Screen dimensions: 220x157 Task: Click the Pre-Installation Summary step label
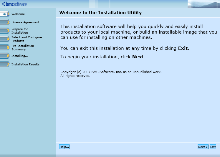click(23, 47)
